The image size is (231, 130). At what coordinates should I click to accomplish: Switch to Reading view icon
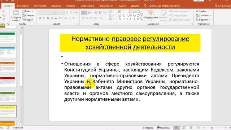191,127
